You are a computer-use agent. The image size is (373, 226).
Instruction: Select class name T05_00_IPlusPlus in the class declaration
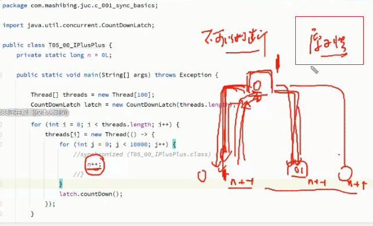click(77, 45)
